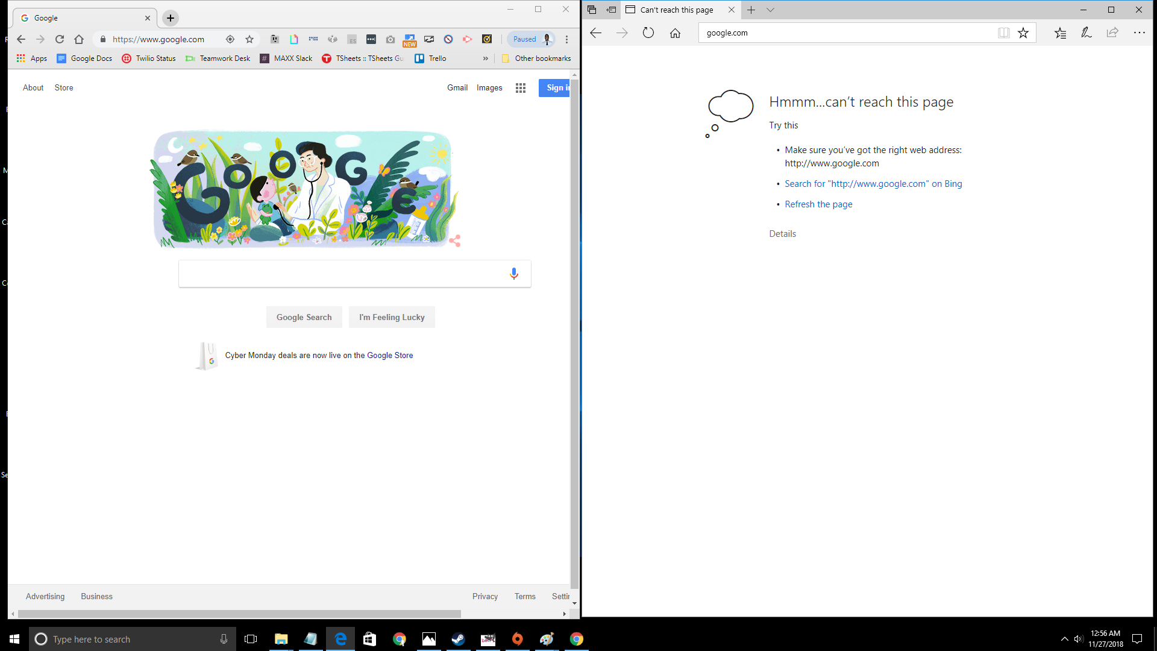
Task: Click the I'm Feeling Lucky button
Action: tap(392, 317)
